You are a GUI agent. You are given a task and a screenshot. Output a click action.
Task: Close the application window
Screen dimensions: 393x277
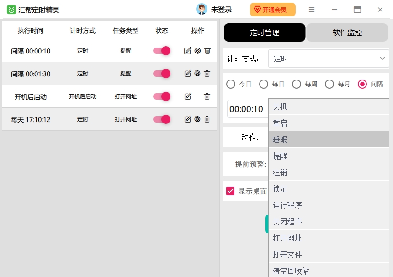point(380,10)
